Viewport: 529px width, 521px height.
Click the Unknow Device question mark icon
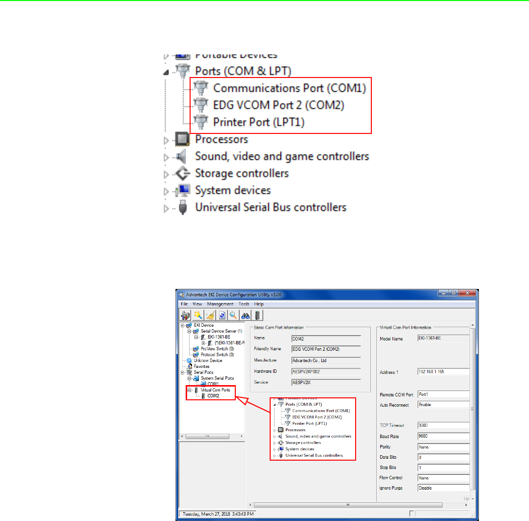click(189, 361)
